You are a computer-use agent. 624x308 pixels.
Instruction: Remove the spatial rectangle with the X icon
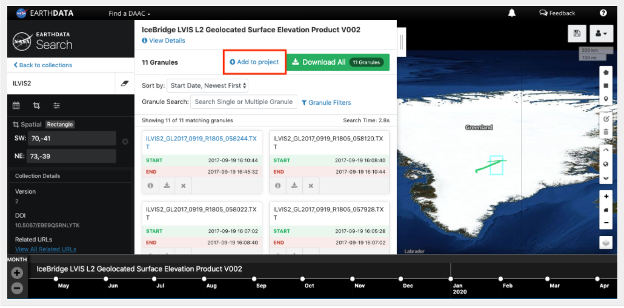(125, 142)
